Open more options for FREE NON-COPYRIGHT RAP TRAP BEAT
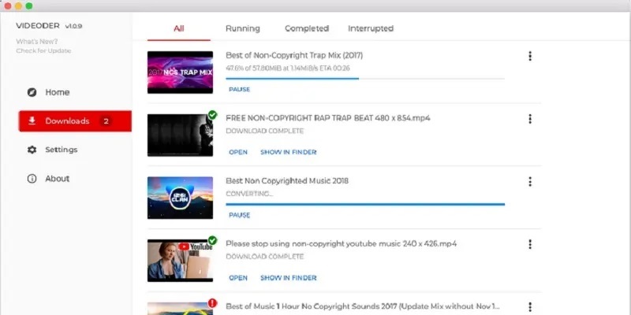631x315 pixels. click(530, 119)
